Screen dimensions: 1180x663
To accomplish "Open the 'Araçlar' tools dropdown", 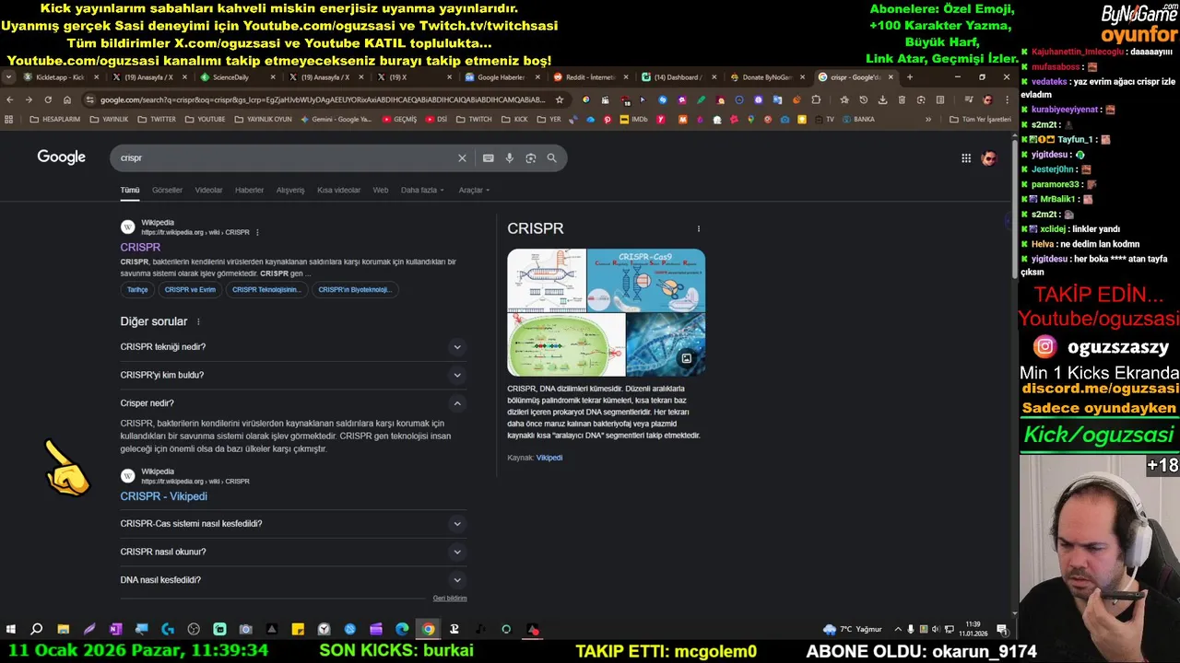I will pos(474,191).
